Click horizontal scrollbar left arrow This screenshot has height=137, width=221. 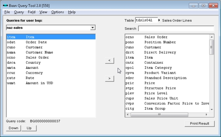point(127,115)
